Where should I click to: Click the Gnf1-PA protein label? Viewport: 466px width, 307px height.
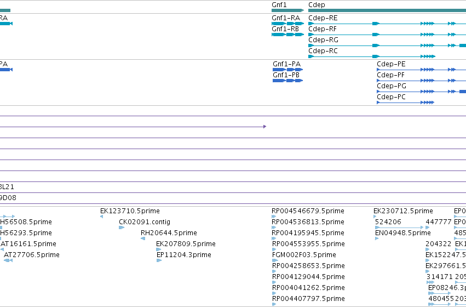[287, 64]
